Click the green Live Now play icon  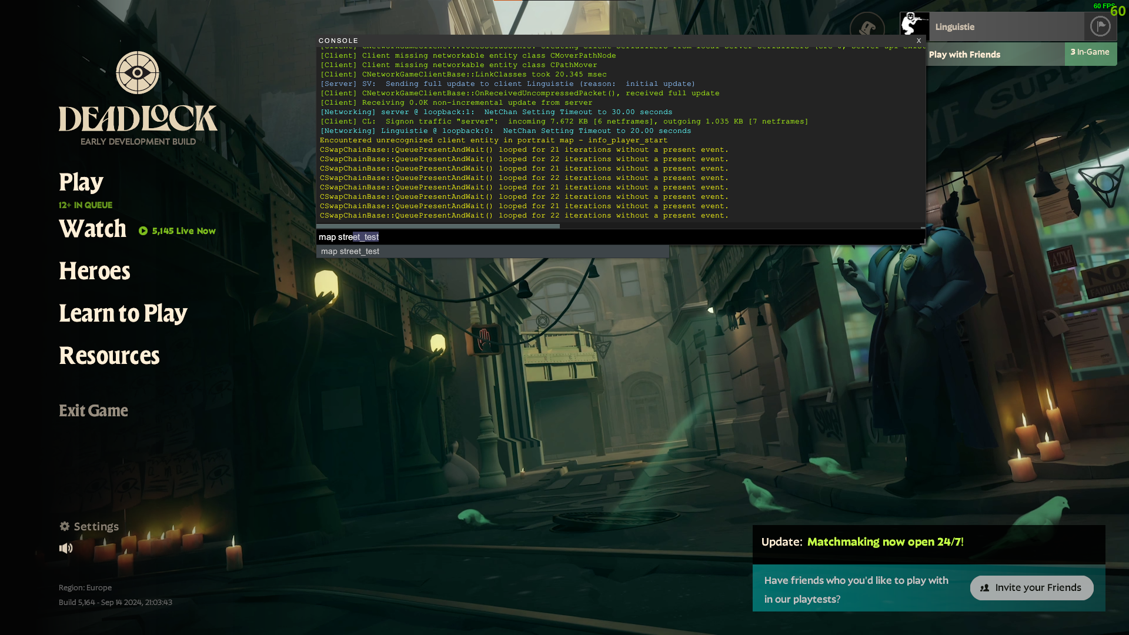(143, 231)
